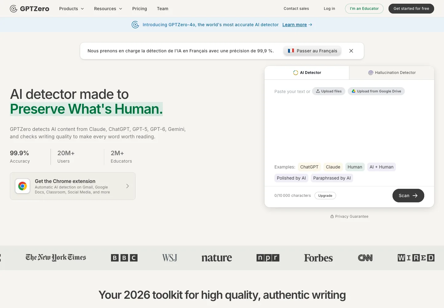Try the Polished by AI example
Viewport: 444px width, 308px height.
tap(291, 178)
